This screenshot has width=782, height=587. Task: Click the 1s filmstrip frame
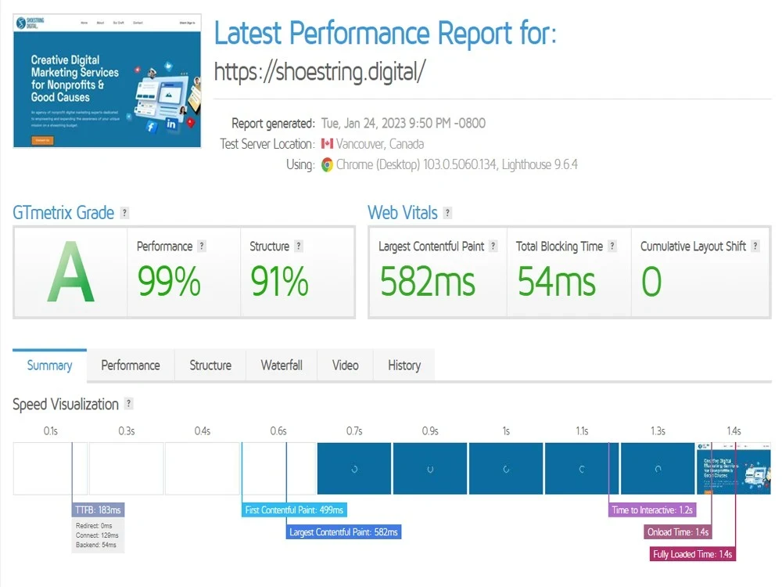pyautogui.click(x=506, y=468)
